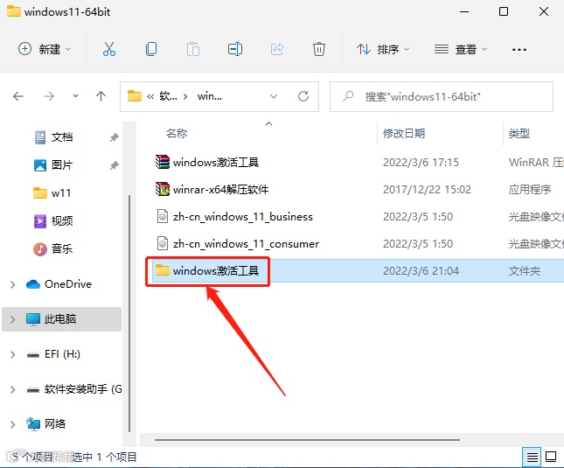
Task: Open the New (新建) menu
Action: tap(45, 49)
